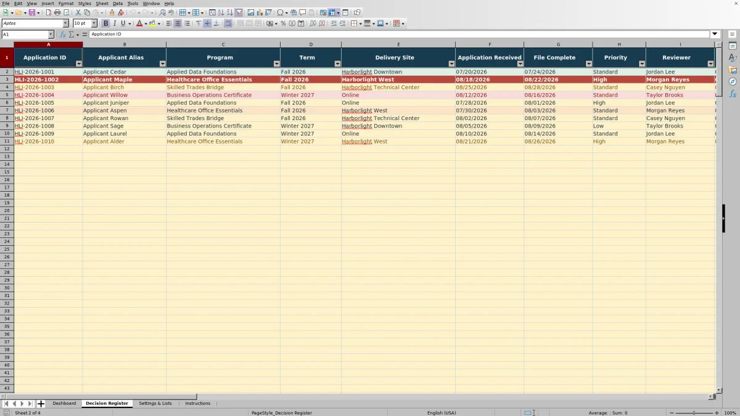
Task: Open the Priority column filter dropdown
Action: click(x=642, y=63)
